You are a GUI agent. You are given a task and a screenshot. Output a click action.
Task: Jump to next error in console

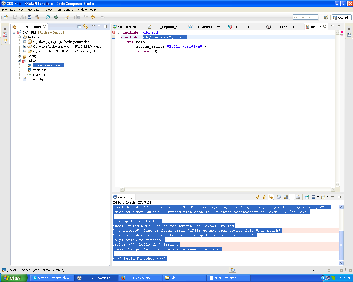[x=258, y=197]
